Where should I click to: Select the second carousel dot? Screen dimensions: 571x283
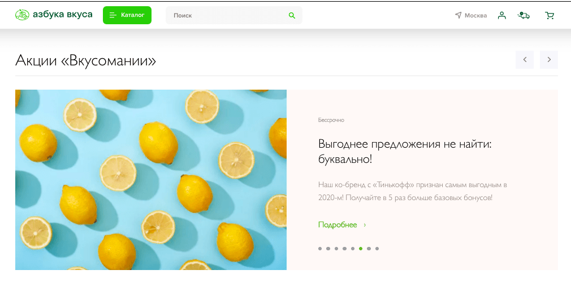[x=328, y=249]
